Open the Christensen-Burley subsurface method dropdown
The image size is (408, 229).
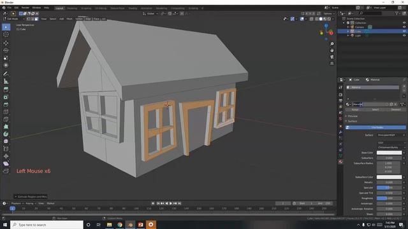tap(391, 147)
